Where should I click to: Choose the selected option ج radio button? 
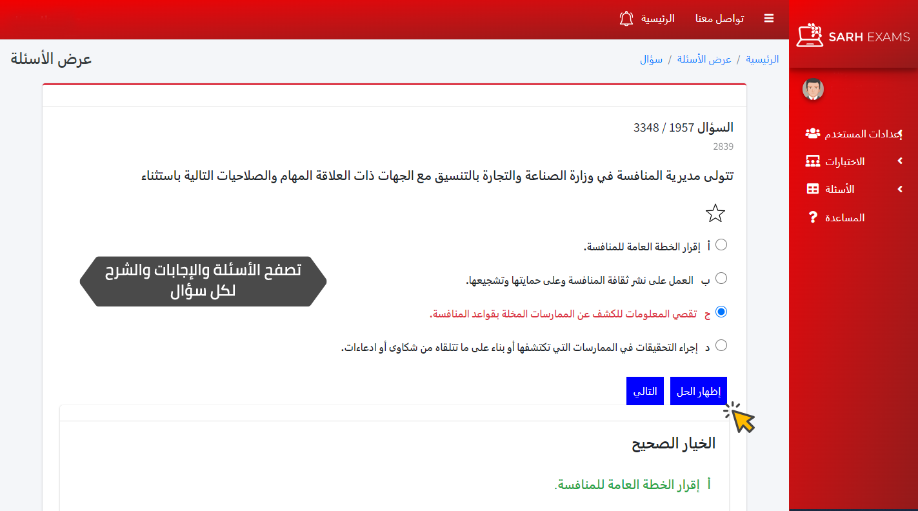click(x=721, y=312)
